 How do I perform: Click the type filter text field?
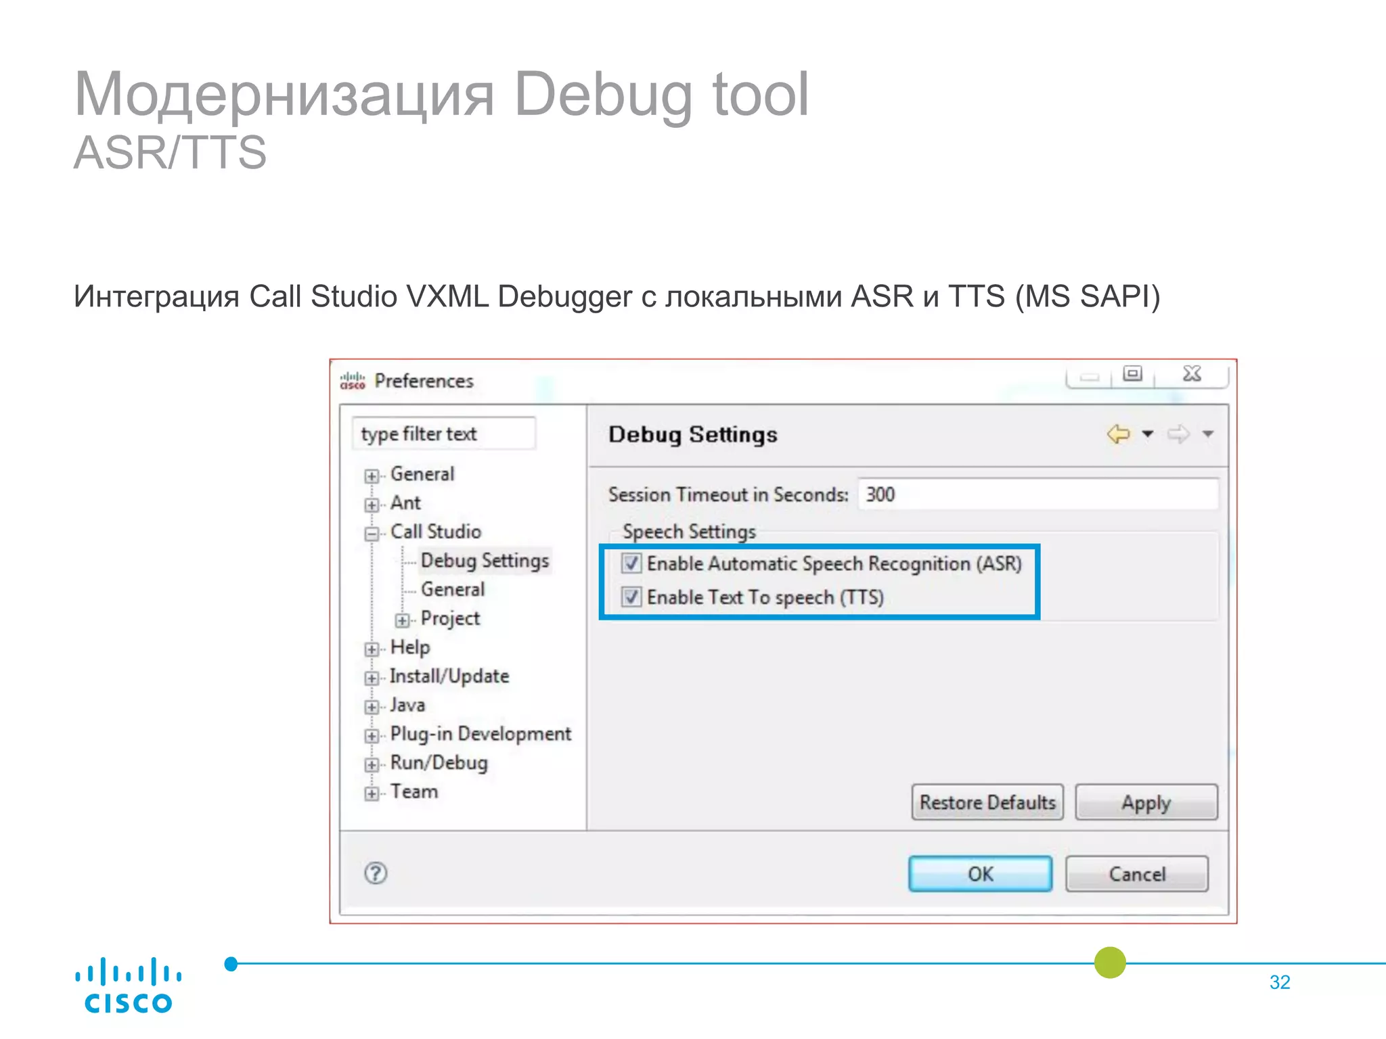(444, 434)
